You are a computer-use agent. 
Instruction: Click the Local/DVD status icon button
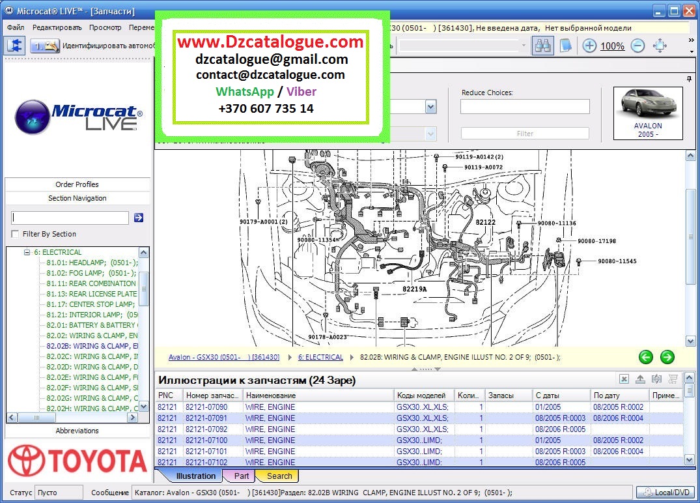pyautogui.click(x=665, y=493)
